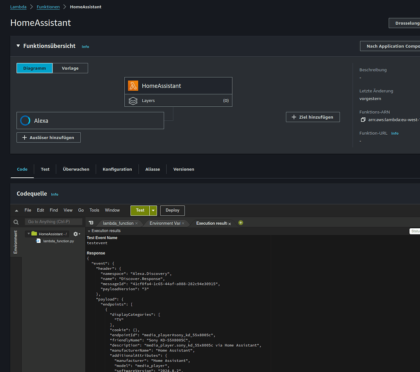Image resolution: width=420 pixels, height=372 pixels.
Task: Collapse the Funktionsübersicht section
Action: pyautogui.click(x=18, y=46)
